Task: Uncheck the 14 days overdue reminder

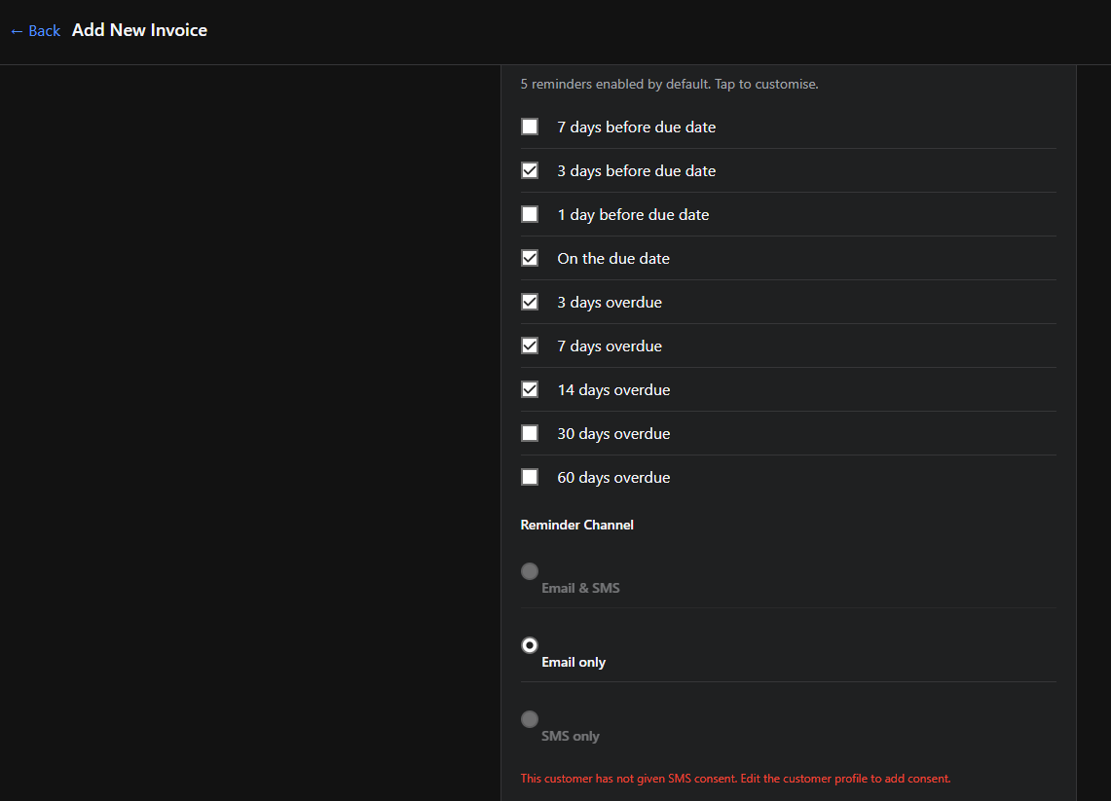Action: tap(530, 389)
